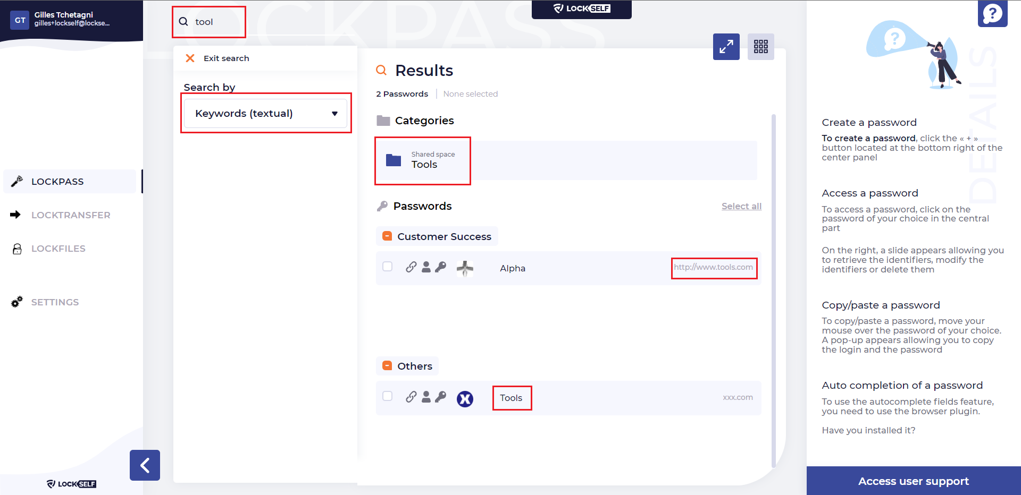This screenshot has width=1021, height=495.
Task: Click the '2 Passwords' count text
Action: point(402,94)
